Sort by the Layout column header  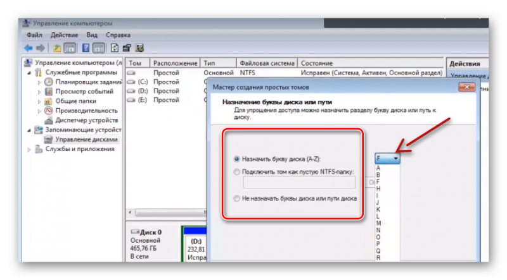pyautogui.click(x=175, y=63)
